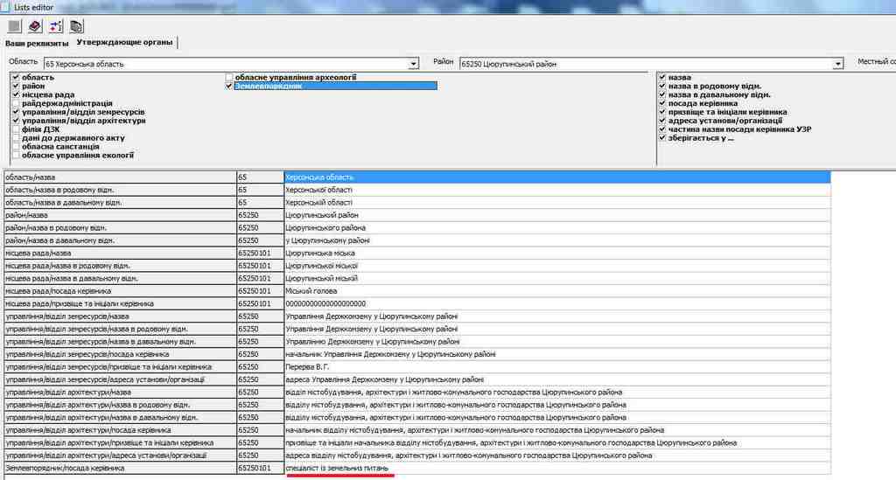Select row label місцева рада/прізвище та ініціали керівника
This screenshot has height=480, width=896.
pos(120,303)
